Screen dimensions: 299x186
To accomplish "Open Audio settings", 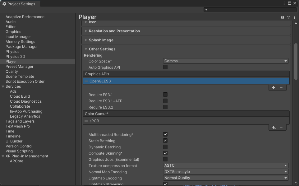I will 11,22.
